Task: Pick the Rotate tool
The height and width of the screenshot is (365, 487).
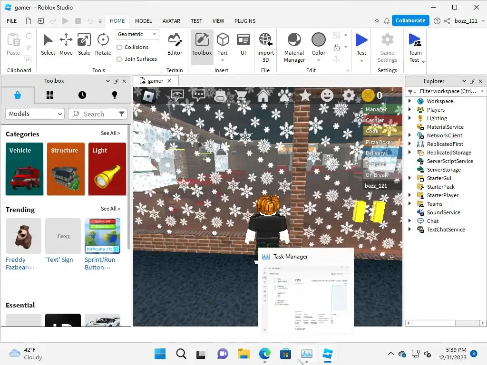Action: pos(103,44)
